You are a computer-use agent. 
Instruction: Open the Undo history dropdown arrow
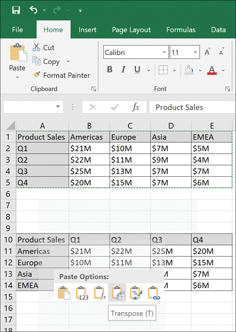pos(44,10)
